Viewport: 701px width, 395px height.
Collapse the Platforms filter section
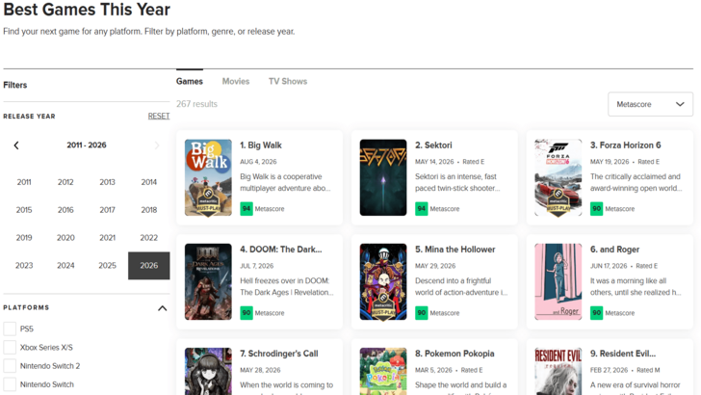coord(163,308)
